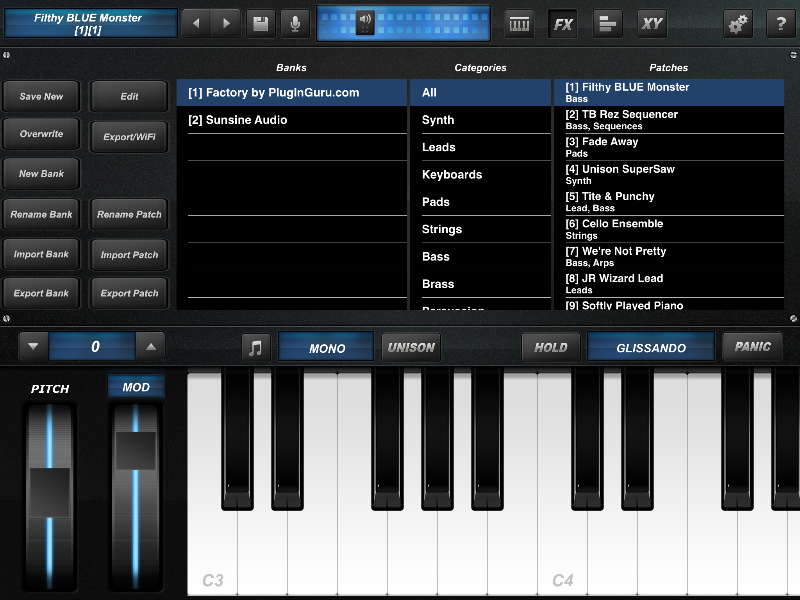Screen dimensions: 800x600
Task: Open the XY pad view
Action: tap(652, 24)
